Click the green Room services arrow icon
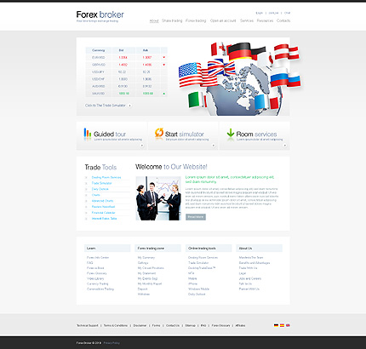366x349 pixels. (x=231, y=133)
